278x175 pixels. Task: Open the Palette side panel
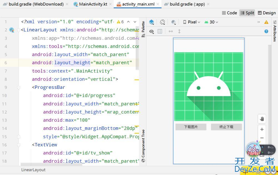143,29
